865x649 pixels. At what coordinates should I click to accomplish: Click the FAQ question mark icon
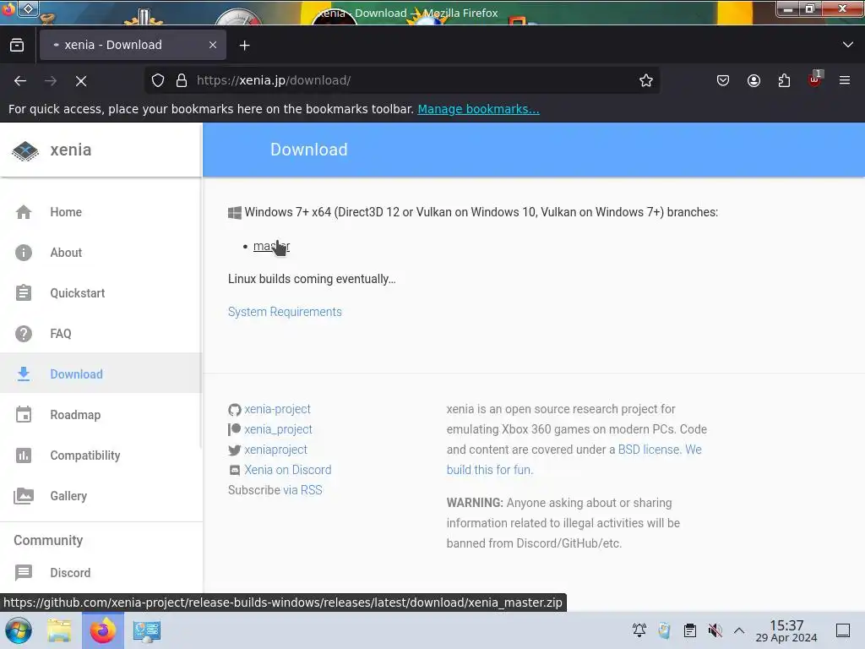(23, 334)
